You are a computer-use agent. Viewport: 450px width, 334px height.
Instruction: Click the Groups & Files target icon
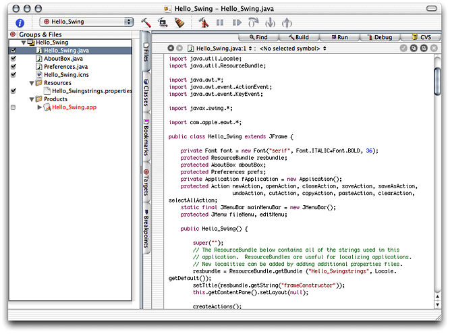coord(13,34)
